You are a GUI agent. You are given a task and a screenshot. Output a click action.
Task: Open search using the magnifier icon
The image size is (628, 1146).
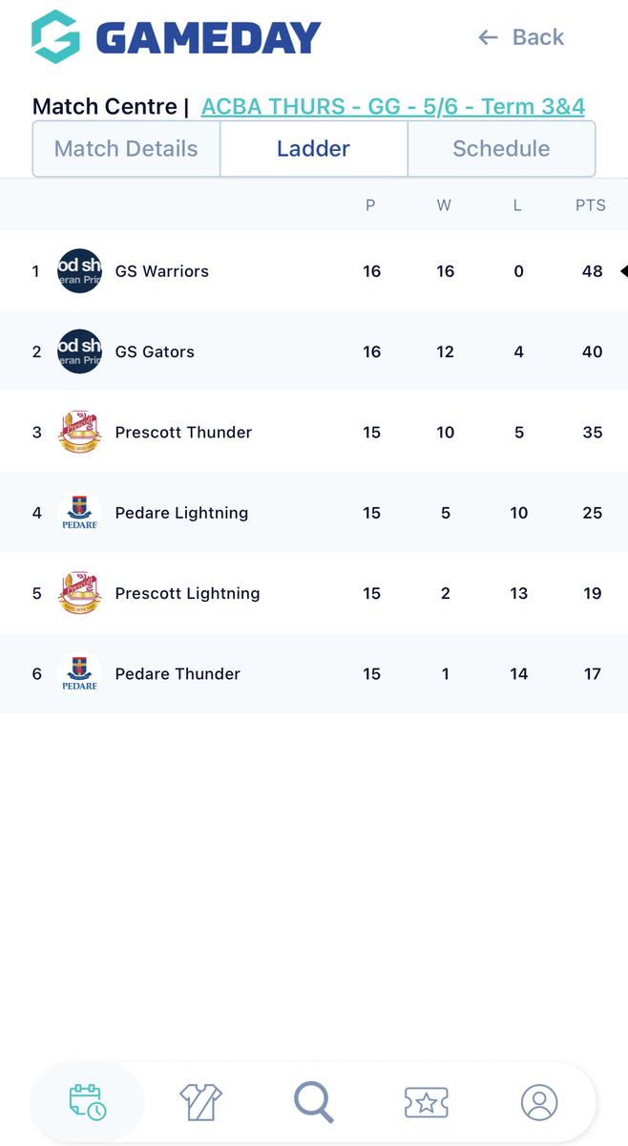(313, 1101)
